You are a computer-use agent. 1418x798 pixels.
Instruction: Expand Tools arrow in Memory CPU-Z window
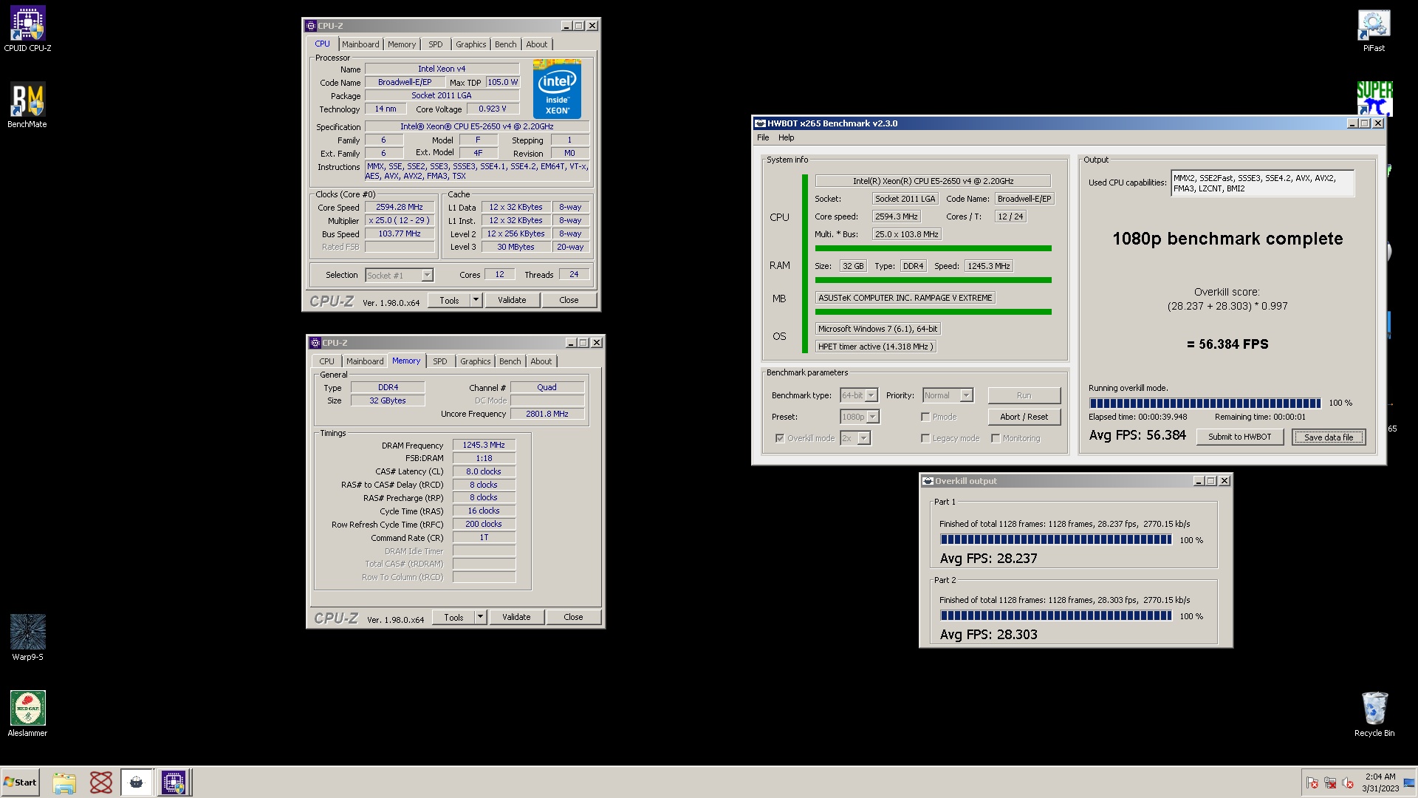481,617
